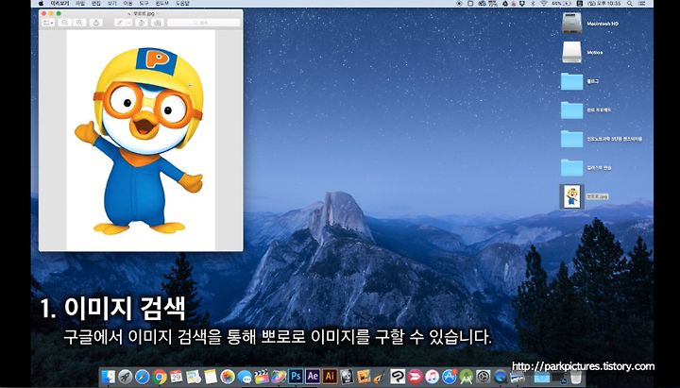Image resolution: width=680 pixels, height=388 pixels.
Task: Select the 뽀로로.jpg file thumbnail on desktop
Action: [x=572, y=196]
